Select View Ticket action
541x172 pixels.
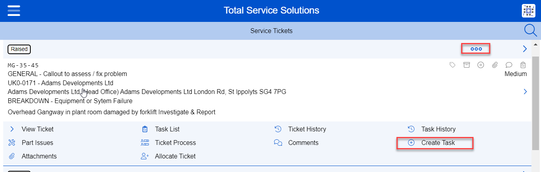coord(37,129)
